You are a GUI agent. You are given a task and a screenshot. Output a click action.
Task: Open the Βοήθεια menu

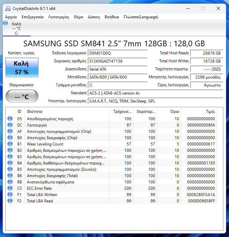coord(112,17)
